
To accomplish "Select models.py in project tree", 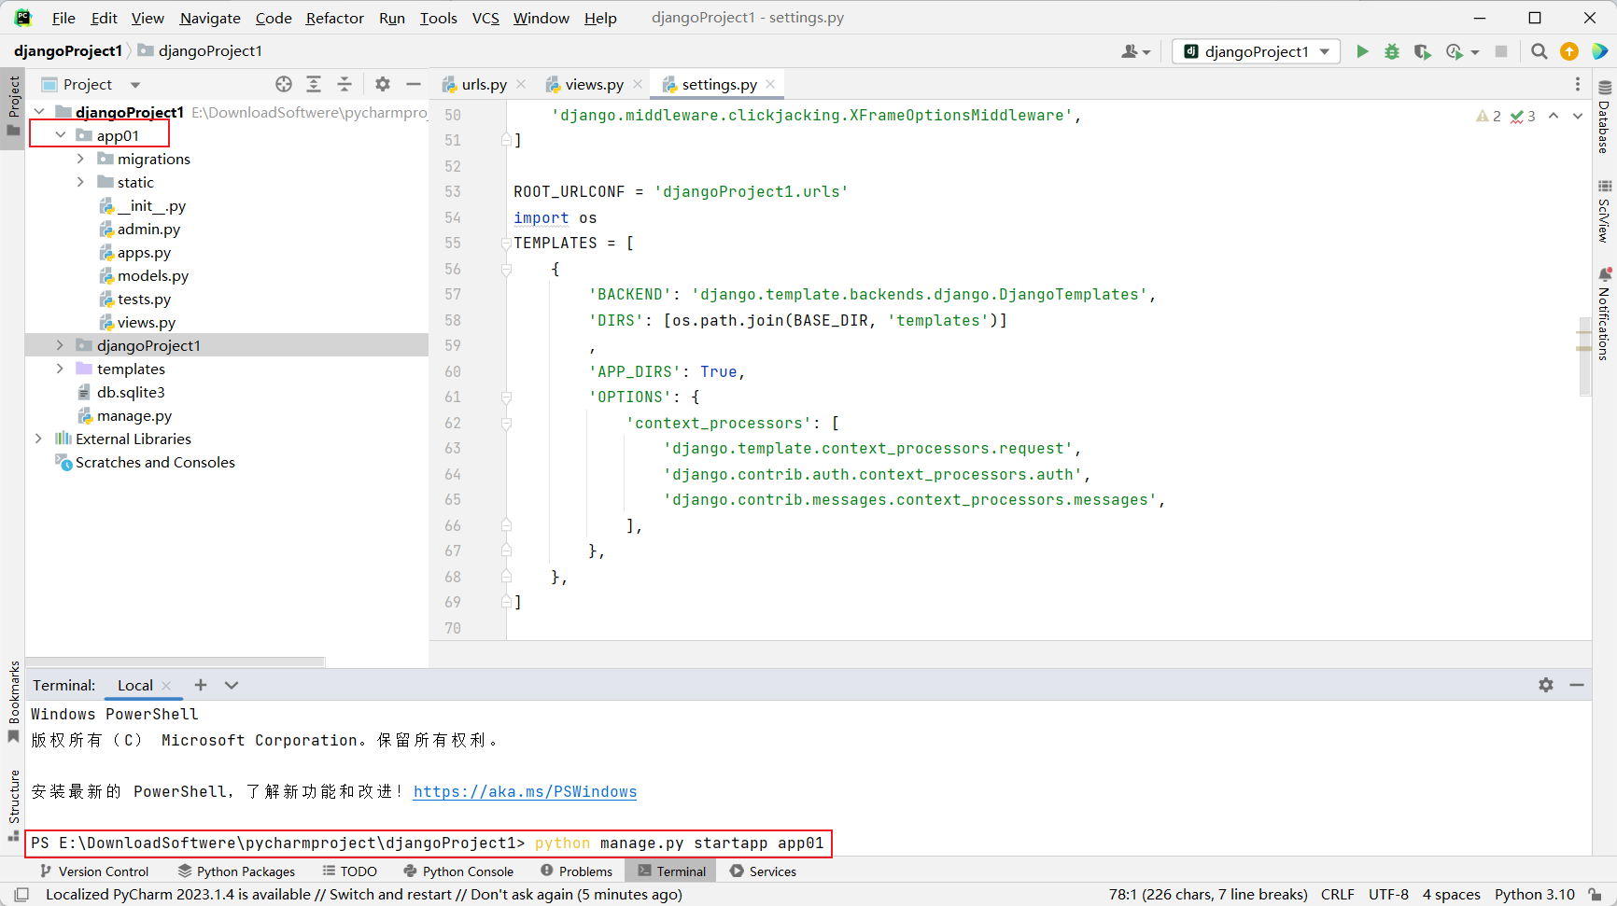I will coord(152,275).
